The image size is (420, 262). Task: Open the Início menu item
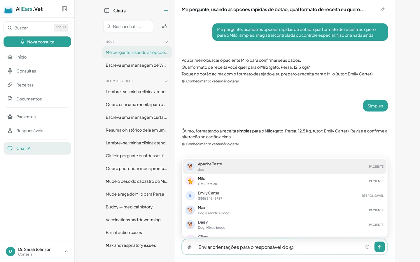click(37, 57)
